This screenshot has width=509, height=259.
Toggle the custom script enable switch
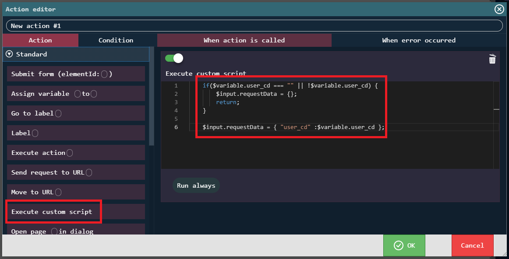click(174, 58)
